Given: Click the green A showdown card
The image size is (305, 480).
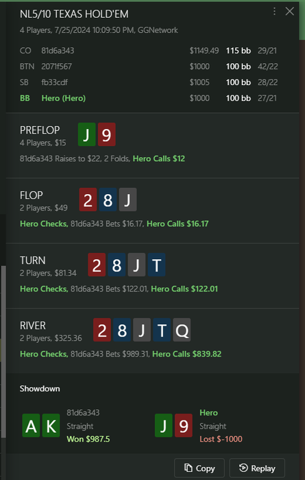Looking at the screenshot, I should coord(31,425).
